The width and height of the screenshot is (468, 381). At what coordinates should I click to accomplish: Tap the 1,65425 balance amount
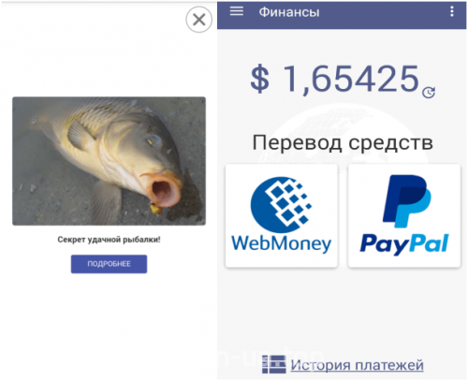[351, 80]
